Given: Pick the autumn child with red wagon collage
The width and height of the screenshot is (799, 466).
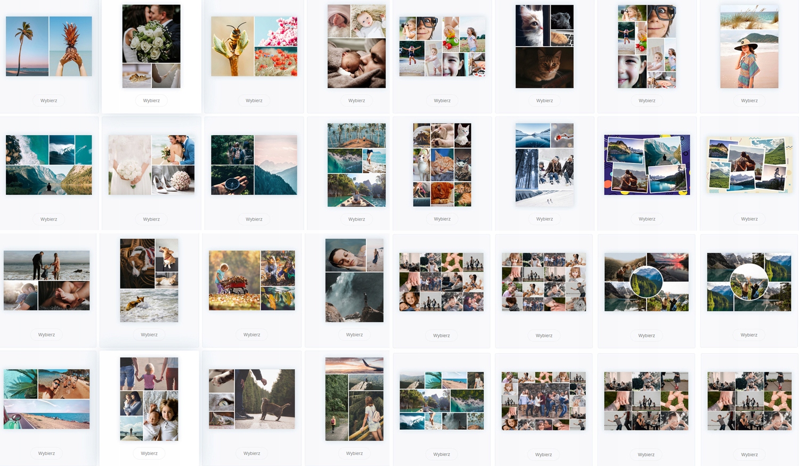Looking at the screenshot, I should click(252, 281).
